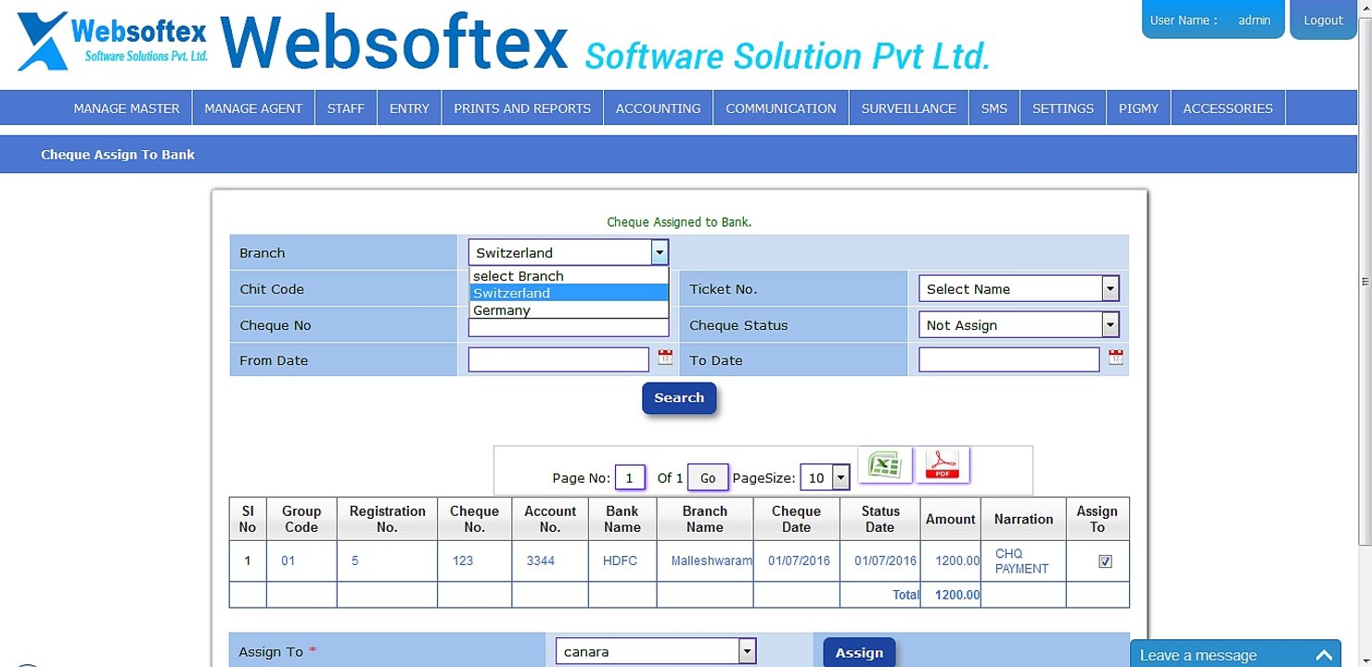Open PIGMY menu
This screenshot has height=667, width=1372.
[x=1138, y=108]
